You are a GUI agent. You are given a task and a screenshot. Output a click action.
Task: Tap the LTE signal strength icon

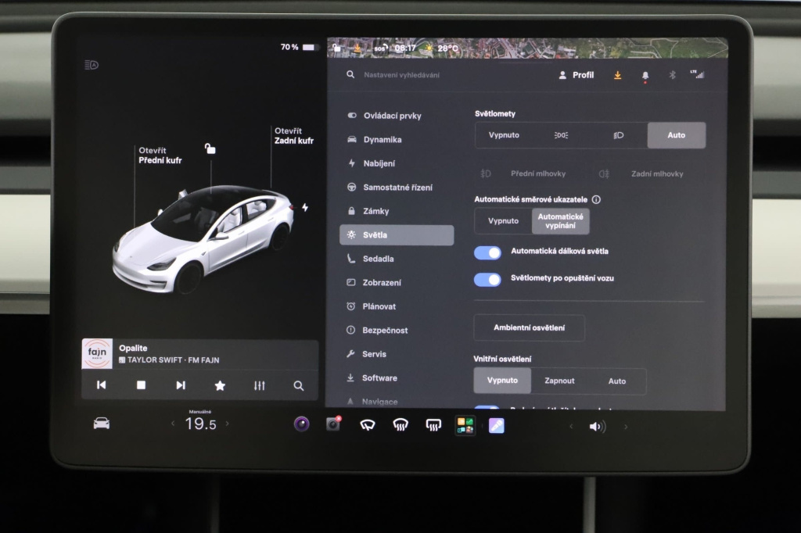[697, 74]
